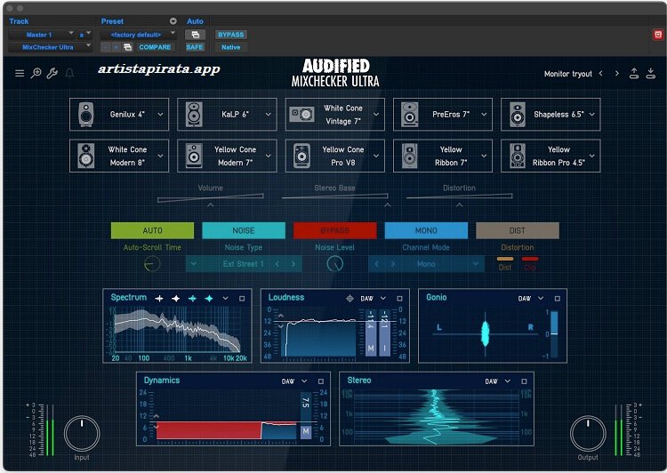Open the factory default preset menu
Screen dimensions: 667x473
click(x=138, y=35)
